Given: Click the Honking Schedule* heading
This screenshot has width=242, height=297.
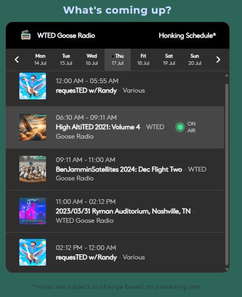Looking at the screenshot, I should [x=187, y=36].
